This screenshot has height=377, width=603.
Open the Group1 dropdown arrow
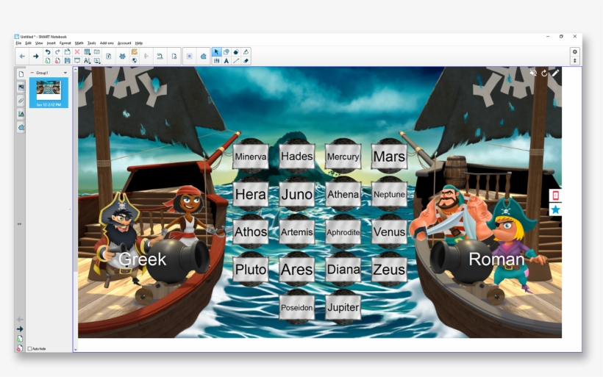coord(65,73)
